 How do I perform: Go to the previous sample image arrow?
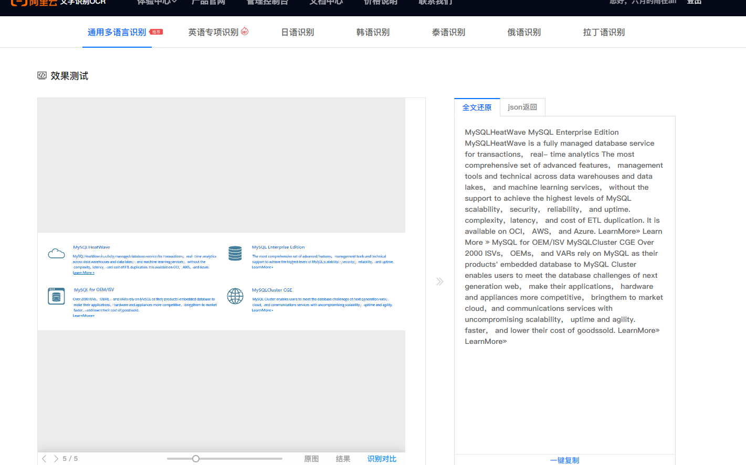pos(44,459)
